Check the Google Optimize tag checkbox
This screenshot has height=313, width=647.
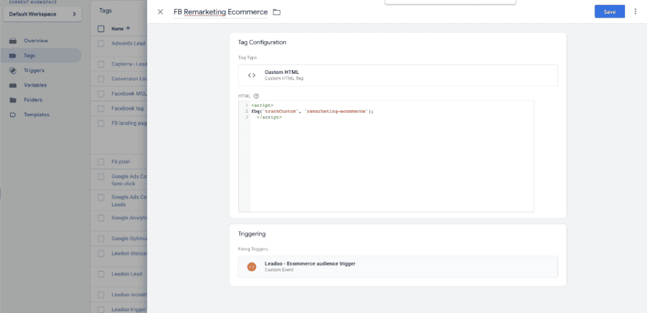click(101, 238)
